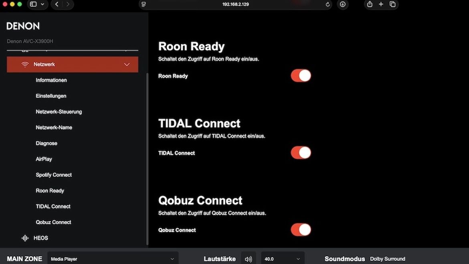
Task: Toggle the Qobuz Connect switch off
Action: [x=301, y=229]
